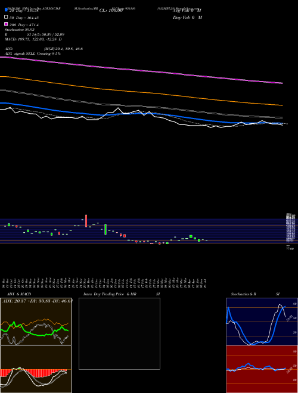Click the 'Stochastics & RSI' panel title
This screenshot has height=393, width=298.
point(255,294)
